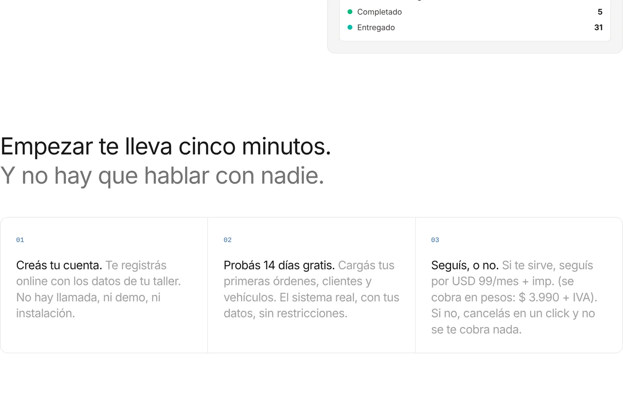Click the text 'cobra en pesos: $ 3.990 + IVA).'
The image size is (623, 399).
tap(514, 297)
